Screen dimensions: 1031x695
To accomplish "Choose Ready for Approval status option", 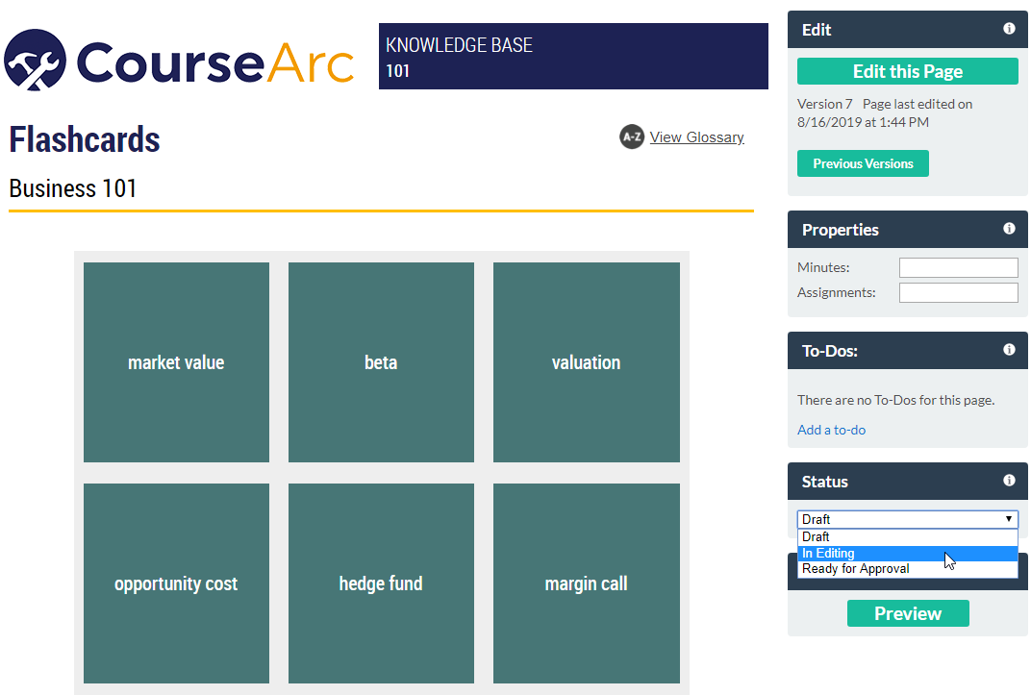I will coord(907,569).
